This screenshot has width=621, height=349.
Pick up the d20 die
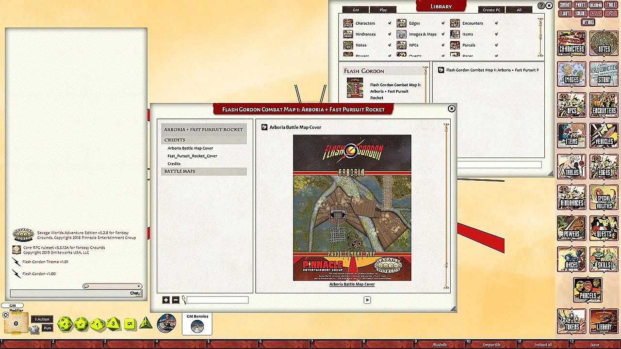65,324
